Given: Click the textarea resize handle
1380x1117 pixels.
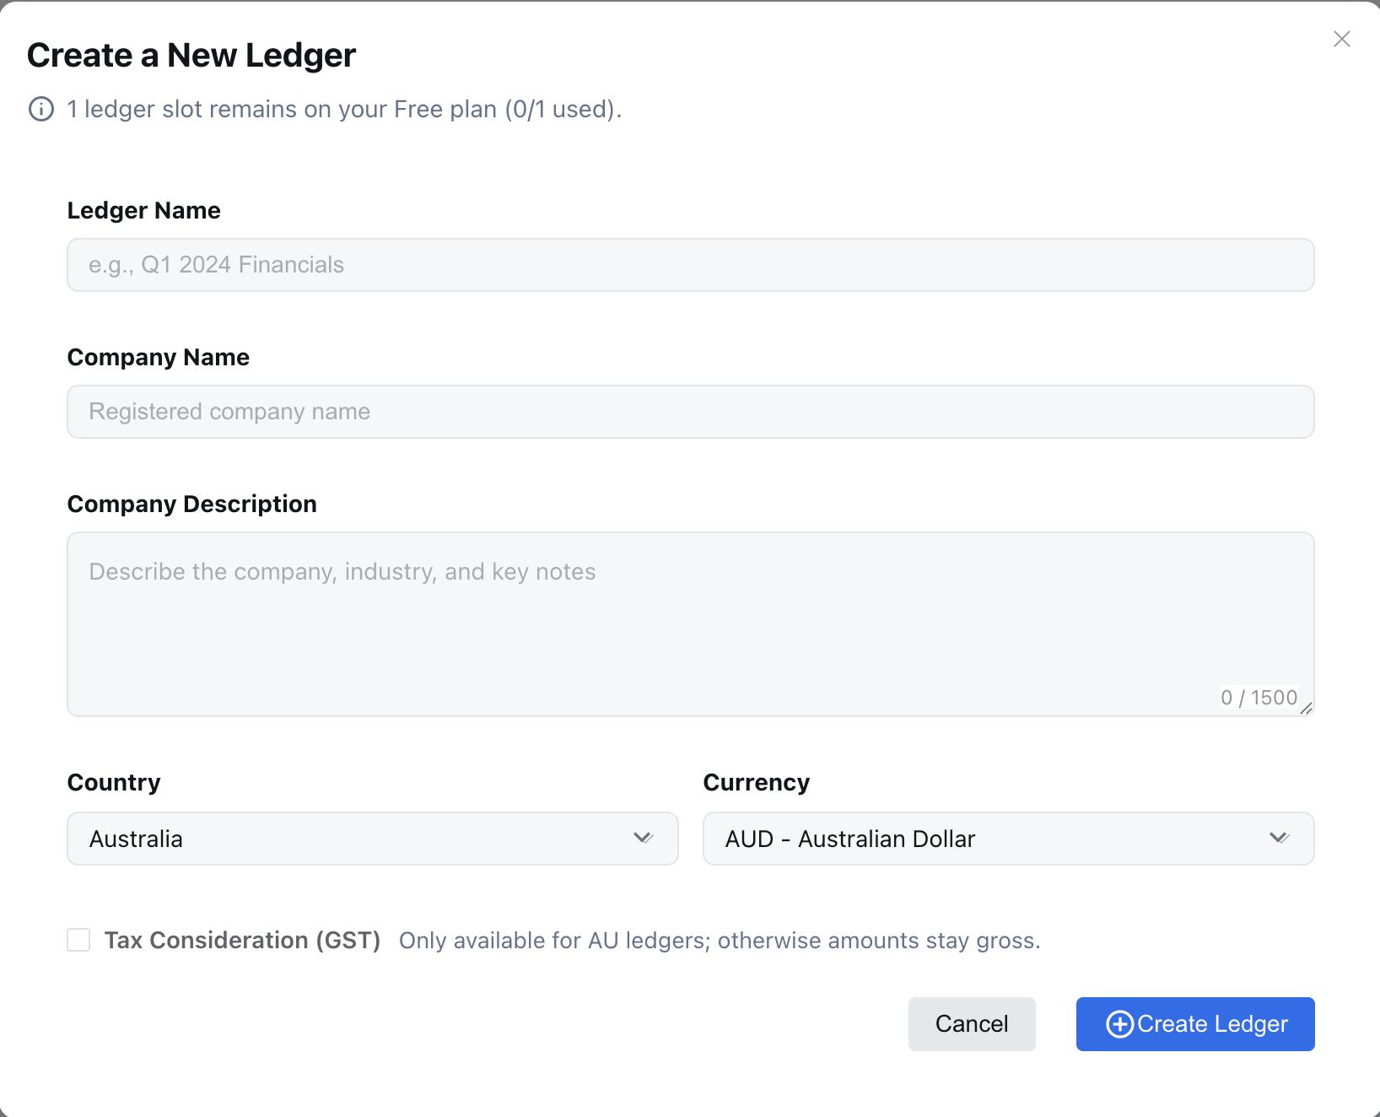Looking at the screenshot, I should [1308, 710].
